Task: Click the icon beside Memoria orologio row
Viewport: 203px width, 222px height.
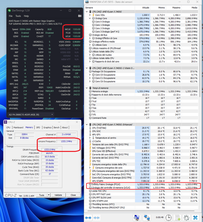Action: (x=90, y=91)
